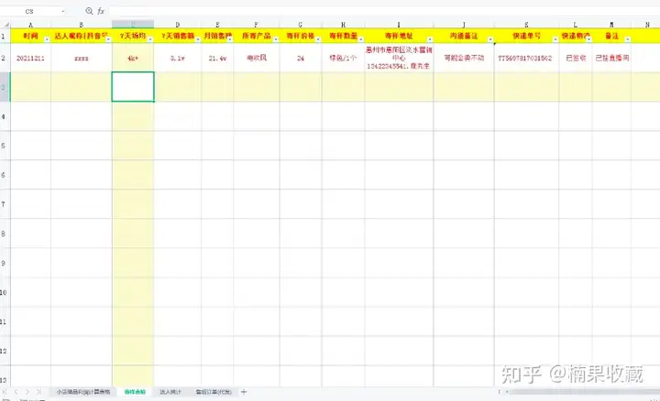The image size is (660, 401).
Task: Select row 4 header
Action: pyautogui.click(x=5, y=116)
